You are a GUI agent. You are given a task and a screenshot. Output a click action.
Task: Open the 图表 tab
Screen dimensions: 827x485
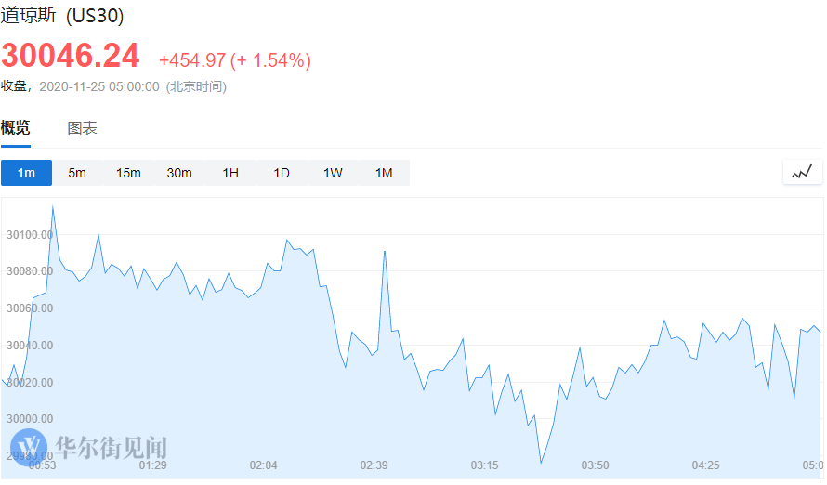pos(82,128)
